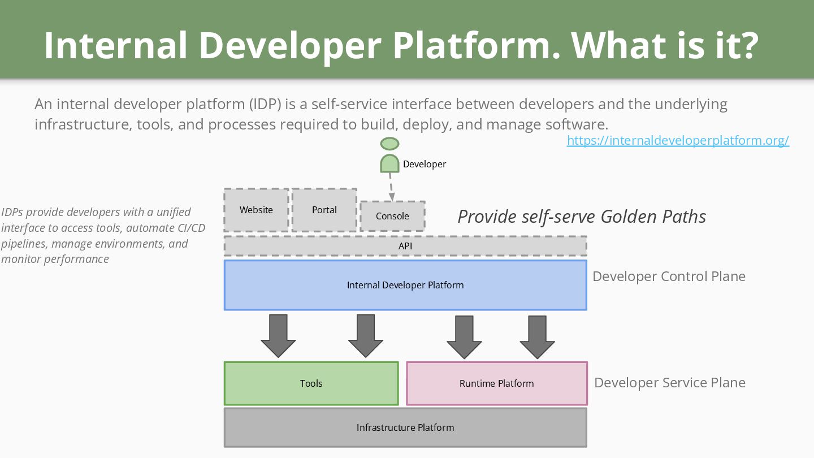The height and width of the screenshot is (458, 814).
Task: Click the Console box
Action: point(392,216)
